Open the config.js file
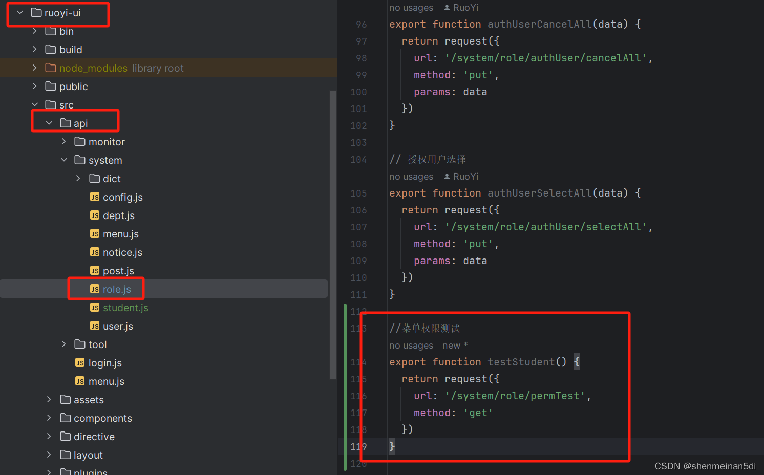764x475 pixels. tap(123, 197)
